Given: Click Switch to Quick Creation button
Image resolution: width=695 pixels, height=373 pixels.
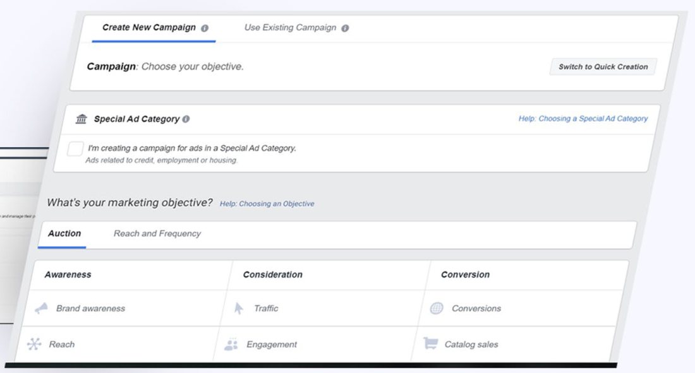Looking at the screenshot, I should (x=603, y=67).
